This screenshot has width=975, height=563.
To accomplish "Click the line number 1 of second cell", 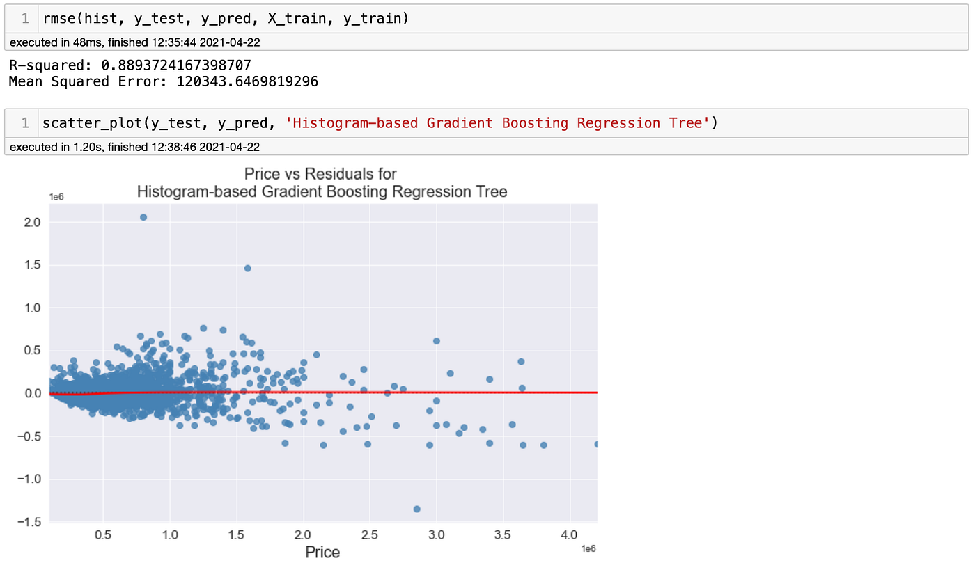I will pos(24,122).
